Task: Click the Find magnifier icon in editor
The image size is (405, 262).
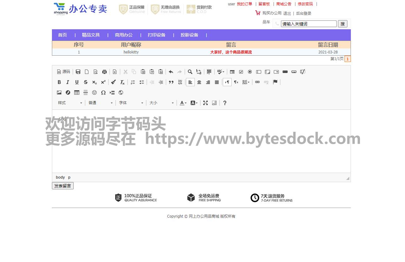Action: (190, 72)
